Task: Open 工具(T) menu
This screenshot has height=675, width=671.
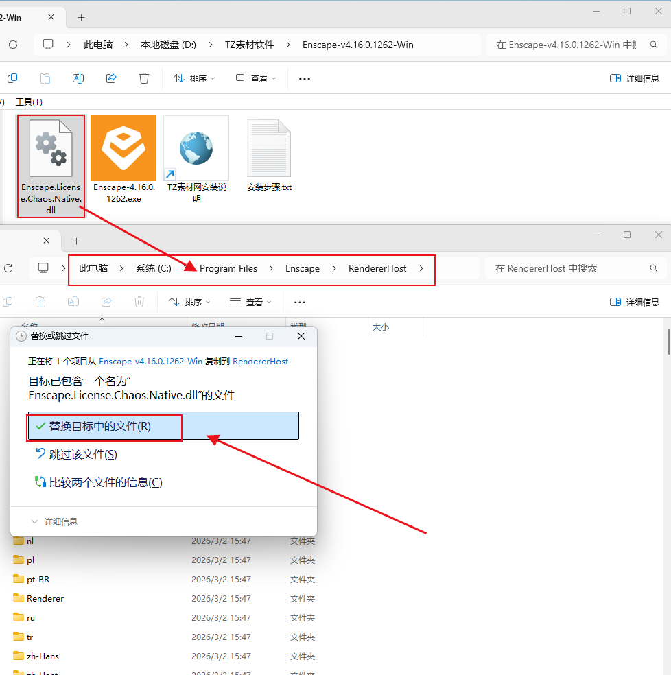Action: (x=29, y=102)
